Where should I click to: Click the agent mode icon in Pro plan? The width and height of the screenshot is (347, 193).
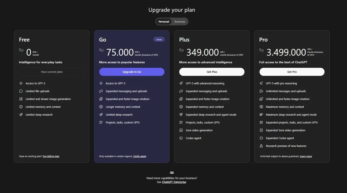pyautogui.click(x=261, y=115)
